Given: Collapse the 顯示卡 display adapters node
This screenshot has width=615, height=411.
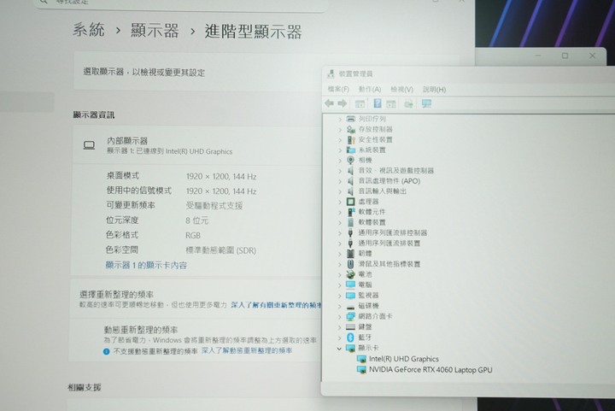Looking at the screenshot, I should click(339, 349).
